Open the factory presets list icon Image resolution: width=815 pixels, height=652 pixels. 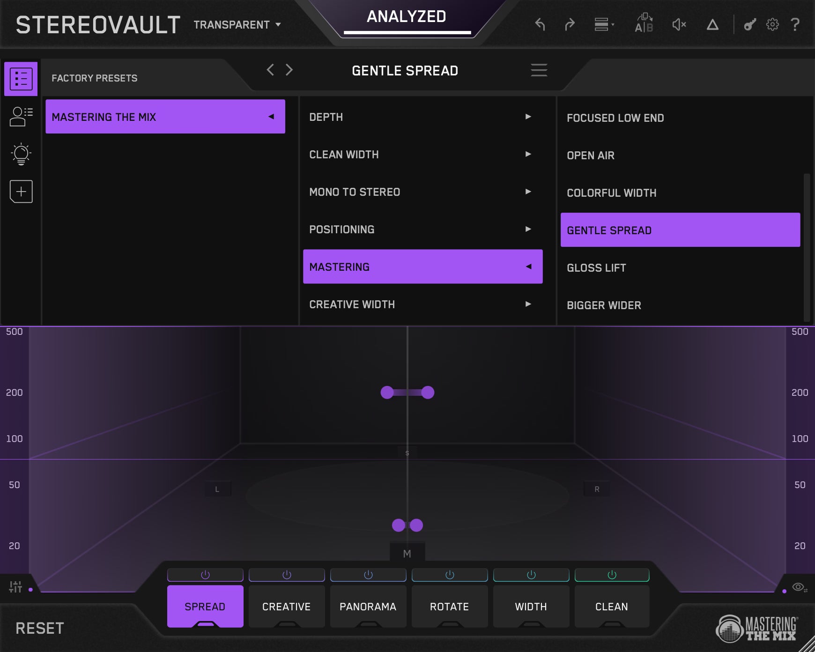click(x=21, y=79)
